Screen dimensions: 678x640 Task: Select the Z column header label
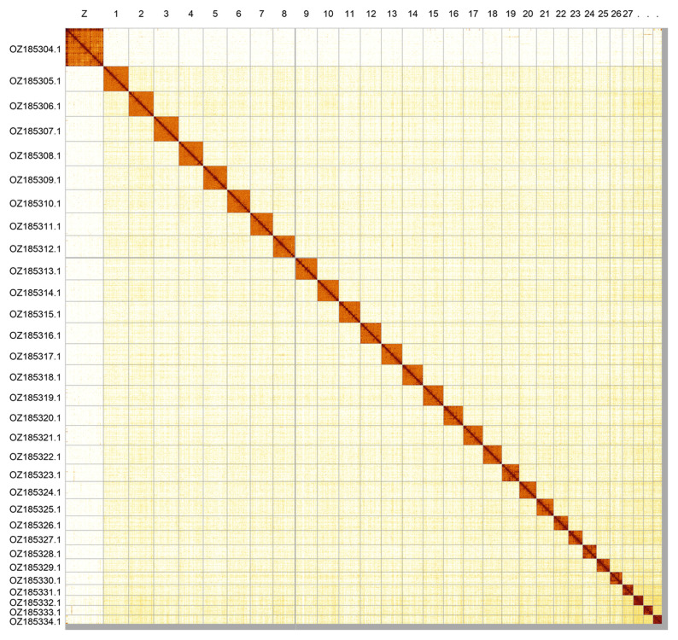click(84, 15)
